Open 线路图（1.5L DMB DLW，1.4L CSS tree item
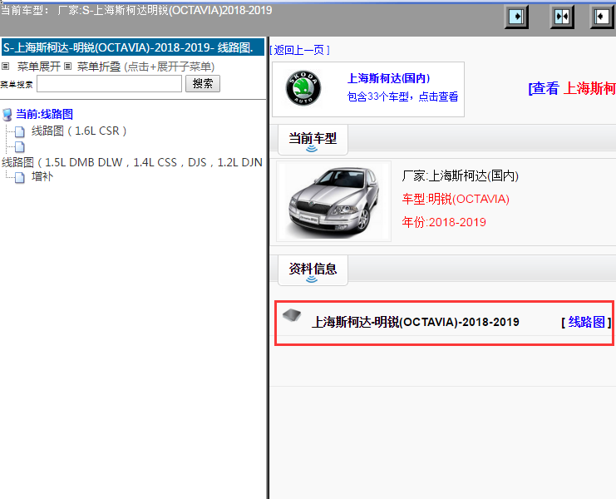This screenshot has width=616, height=499. [x=132, y=162]
